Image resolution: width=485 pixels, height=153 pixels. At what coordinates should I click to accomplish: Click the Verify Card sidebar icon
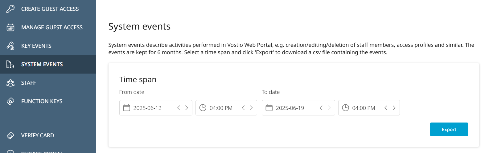[x=10, y=135]
